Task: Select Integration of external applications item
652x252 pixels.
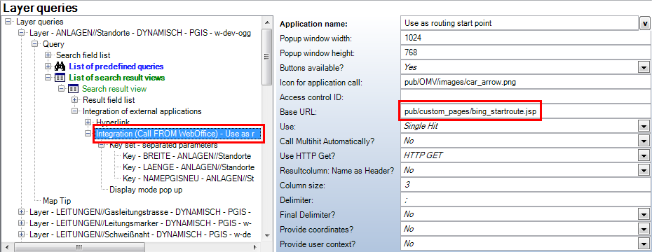Action: tap(142, 111)
